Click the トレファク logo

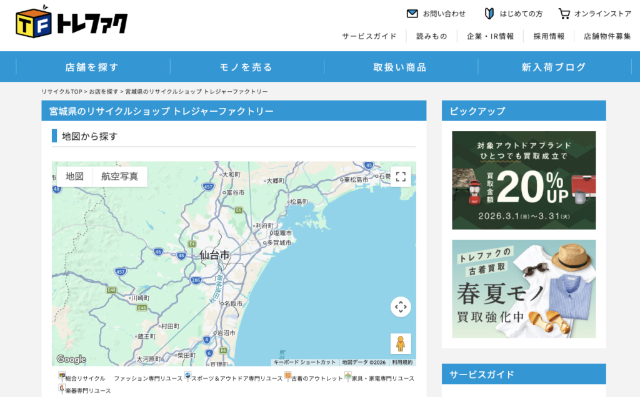(71, 22)
